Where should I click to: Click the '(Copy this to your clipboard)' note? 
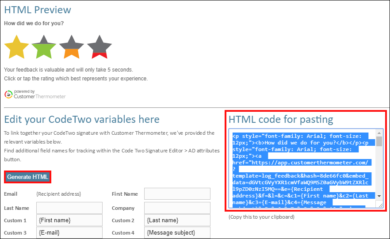coord(261,217)
